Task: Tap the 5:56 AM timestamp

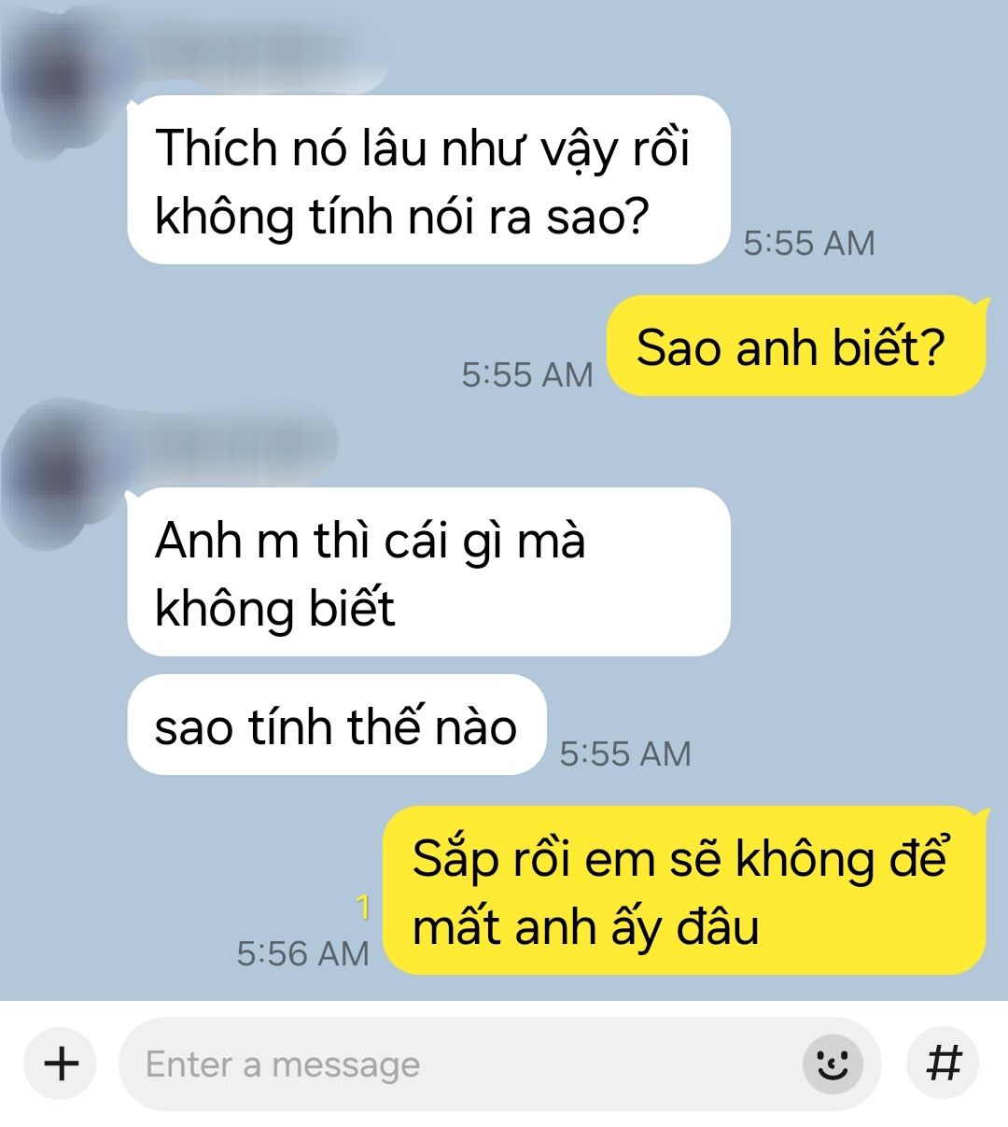Action: (x=303, y=953)
